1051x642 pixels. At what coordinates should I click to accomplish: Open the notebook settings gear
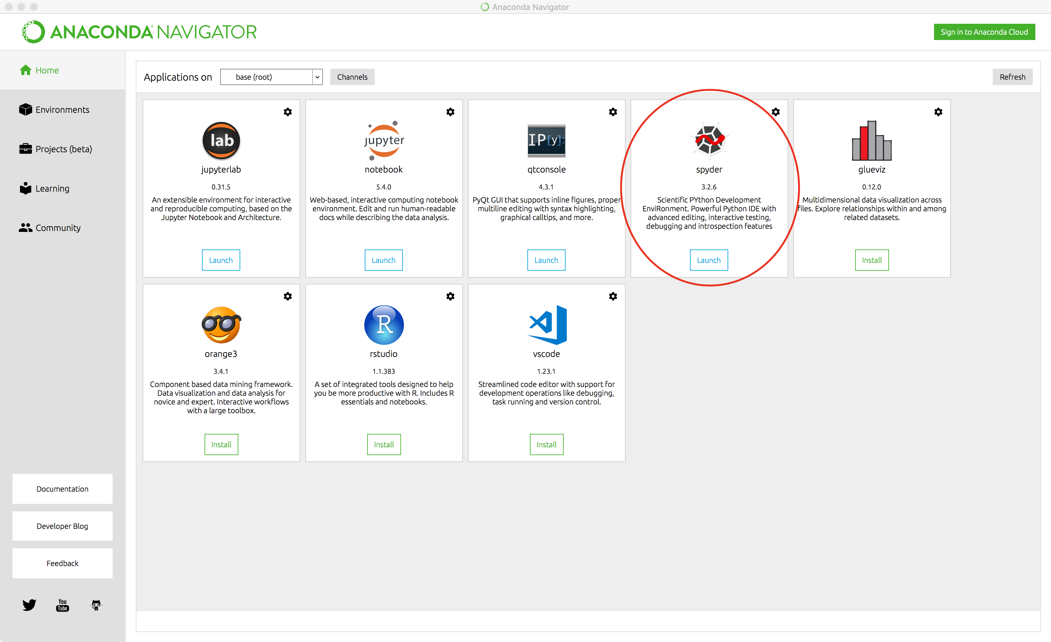coord(450,112)
